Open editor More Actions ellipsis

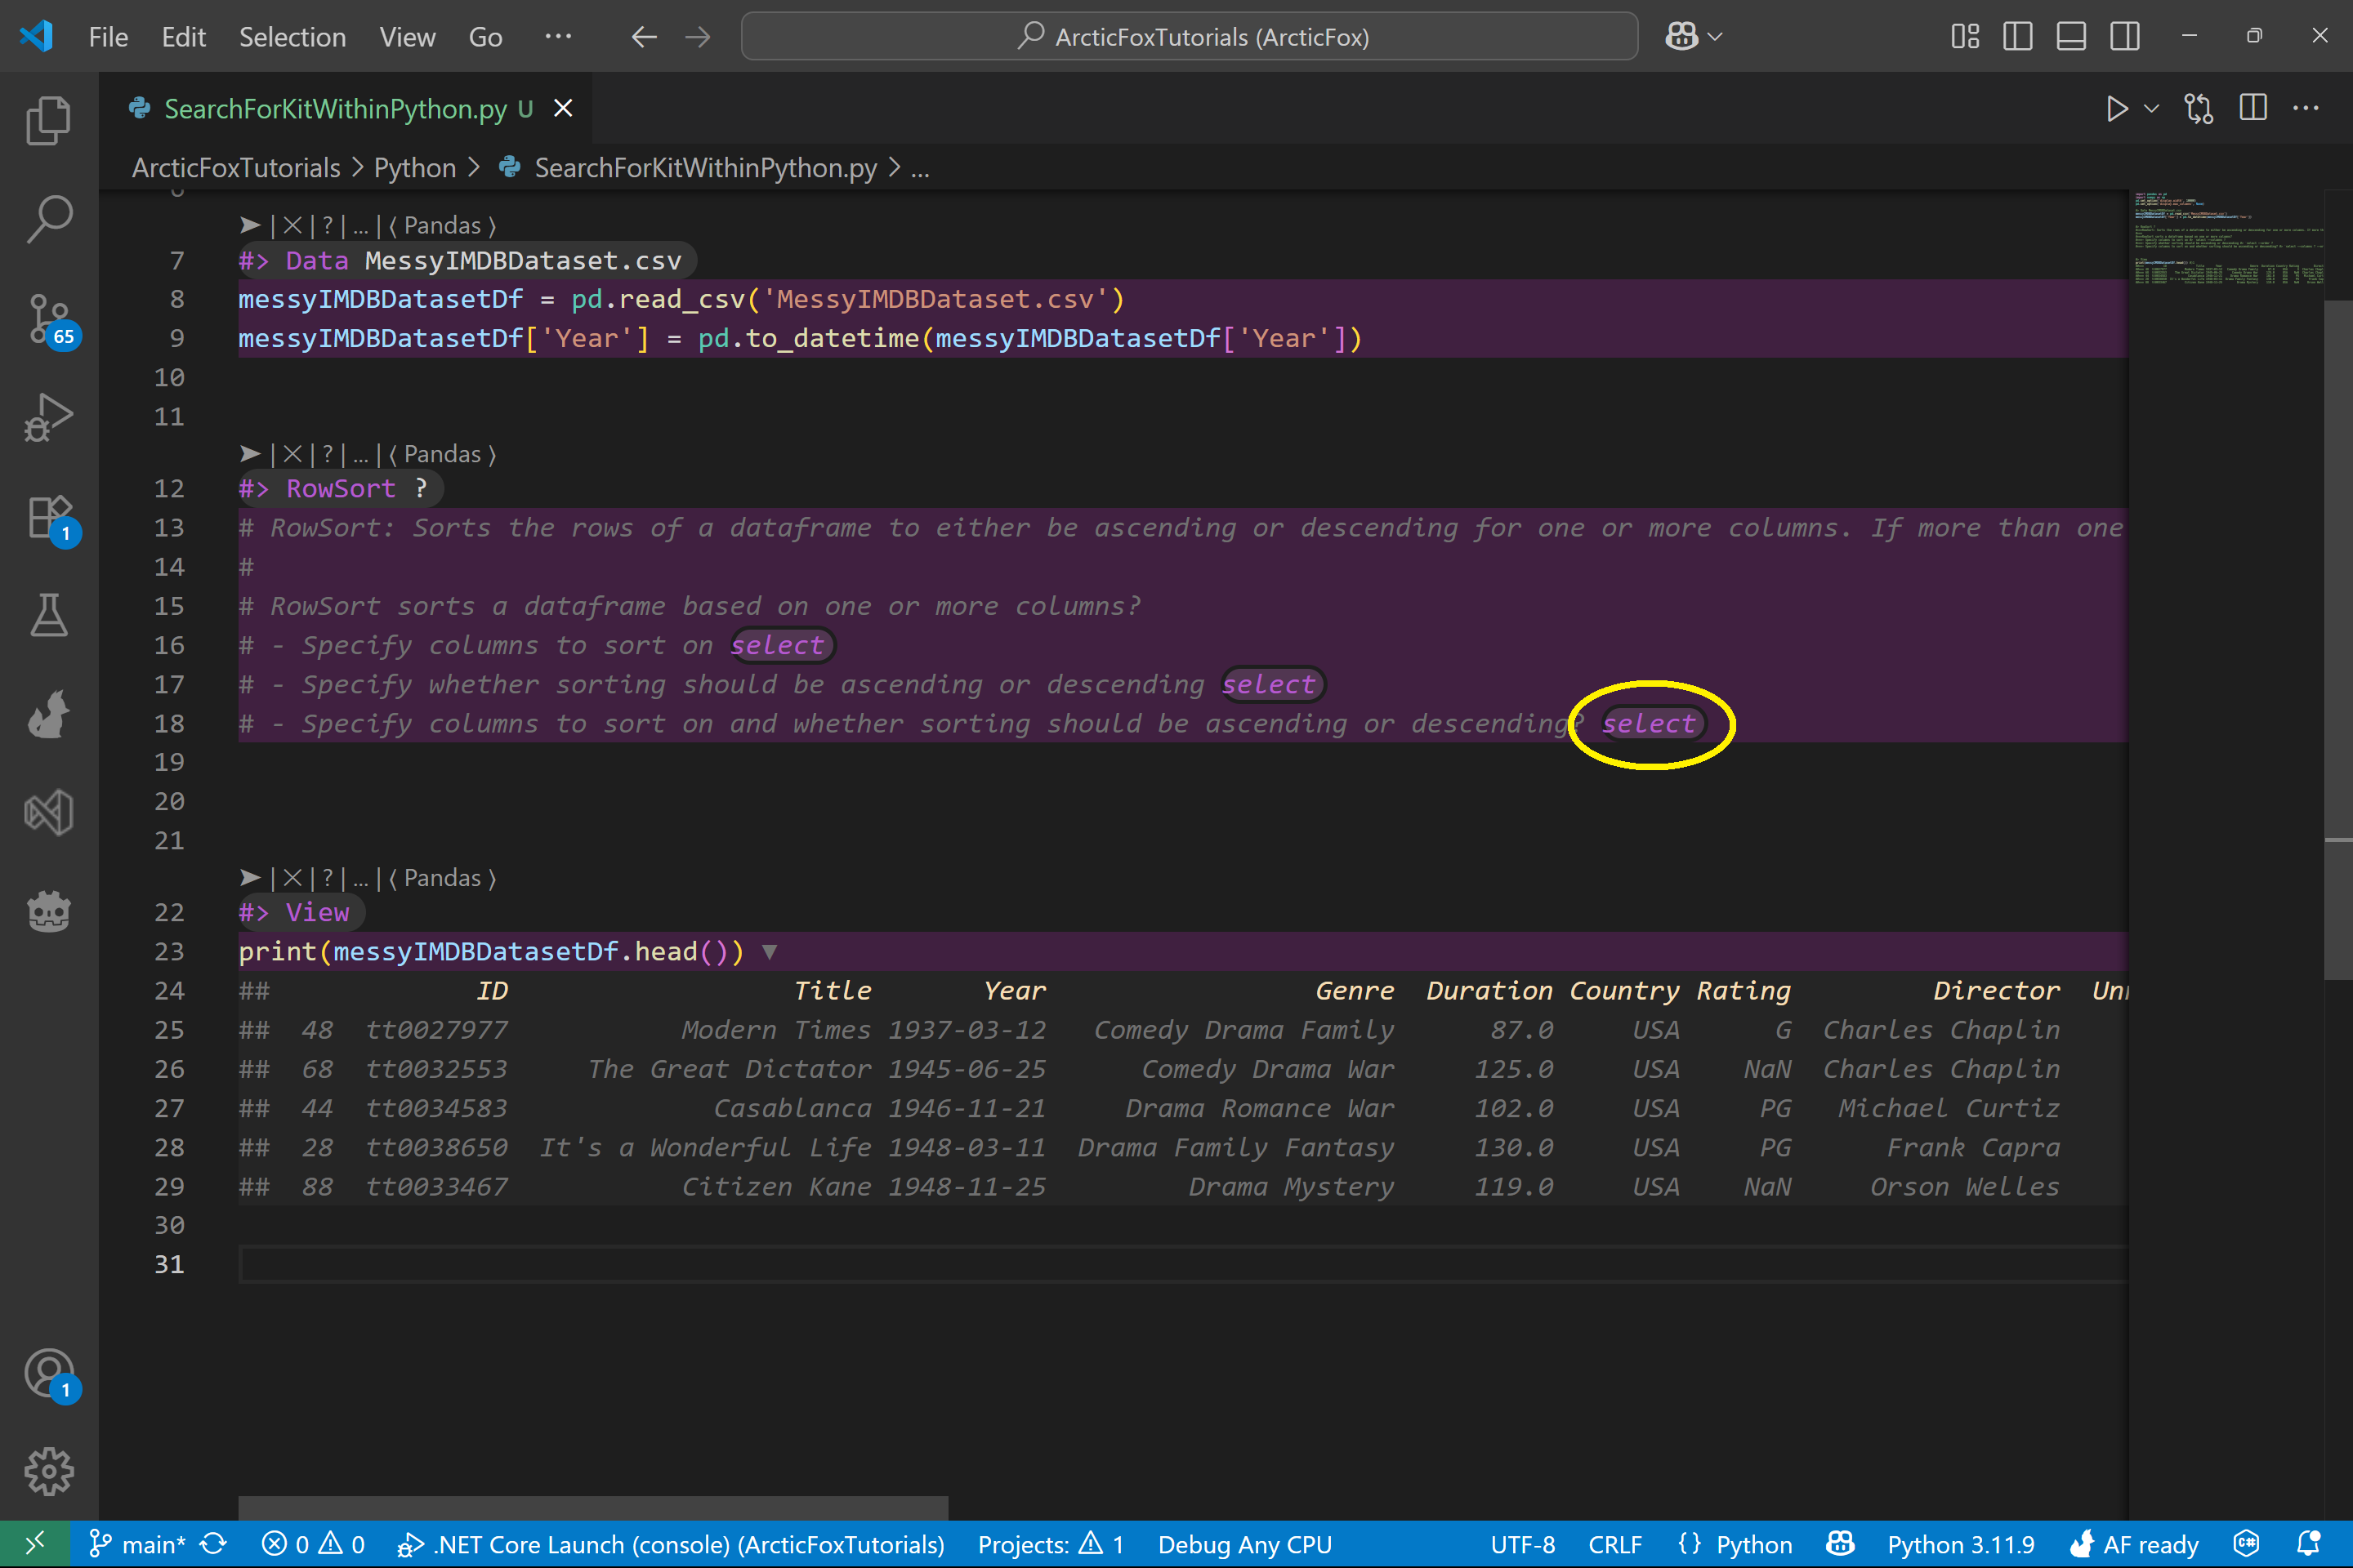tap(2306, 108)
